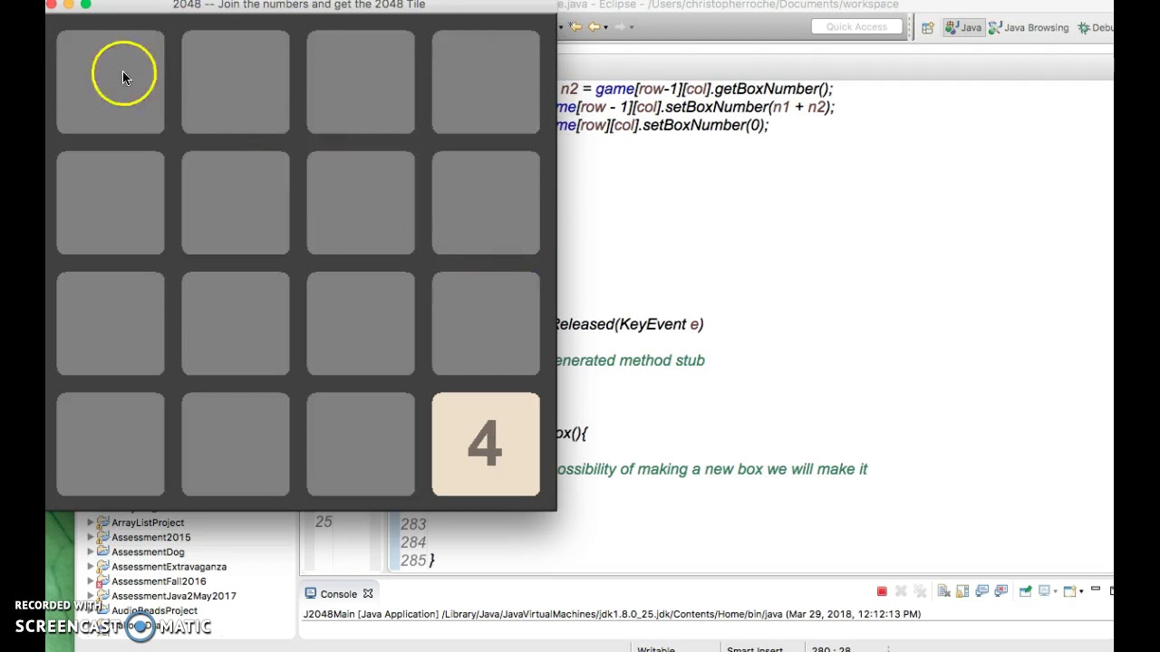Open the Back history dropdown arrow
The width and height of the screenshot is (1160, 652).
coord(605,27)
